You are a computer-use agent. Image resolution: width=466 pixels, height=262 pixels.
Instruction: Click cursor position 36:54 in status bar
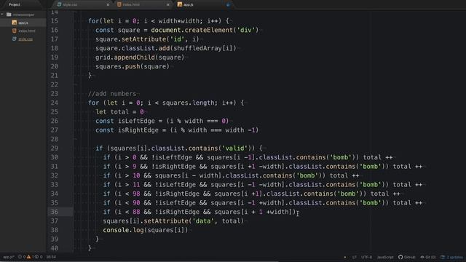(x=51, y=257)
